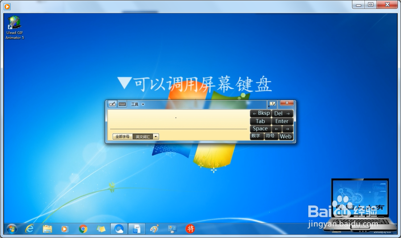Open Ulead GIF Animator 5 desktop shortcut
The image size is (401, 238).
[x=15, y=28]
